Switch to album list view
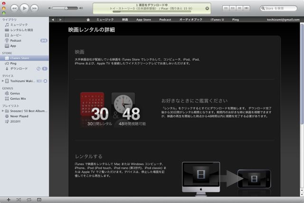The image size is (304, 203). click(233, 8)
